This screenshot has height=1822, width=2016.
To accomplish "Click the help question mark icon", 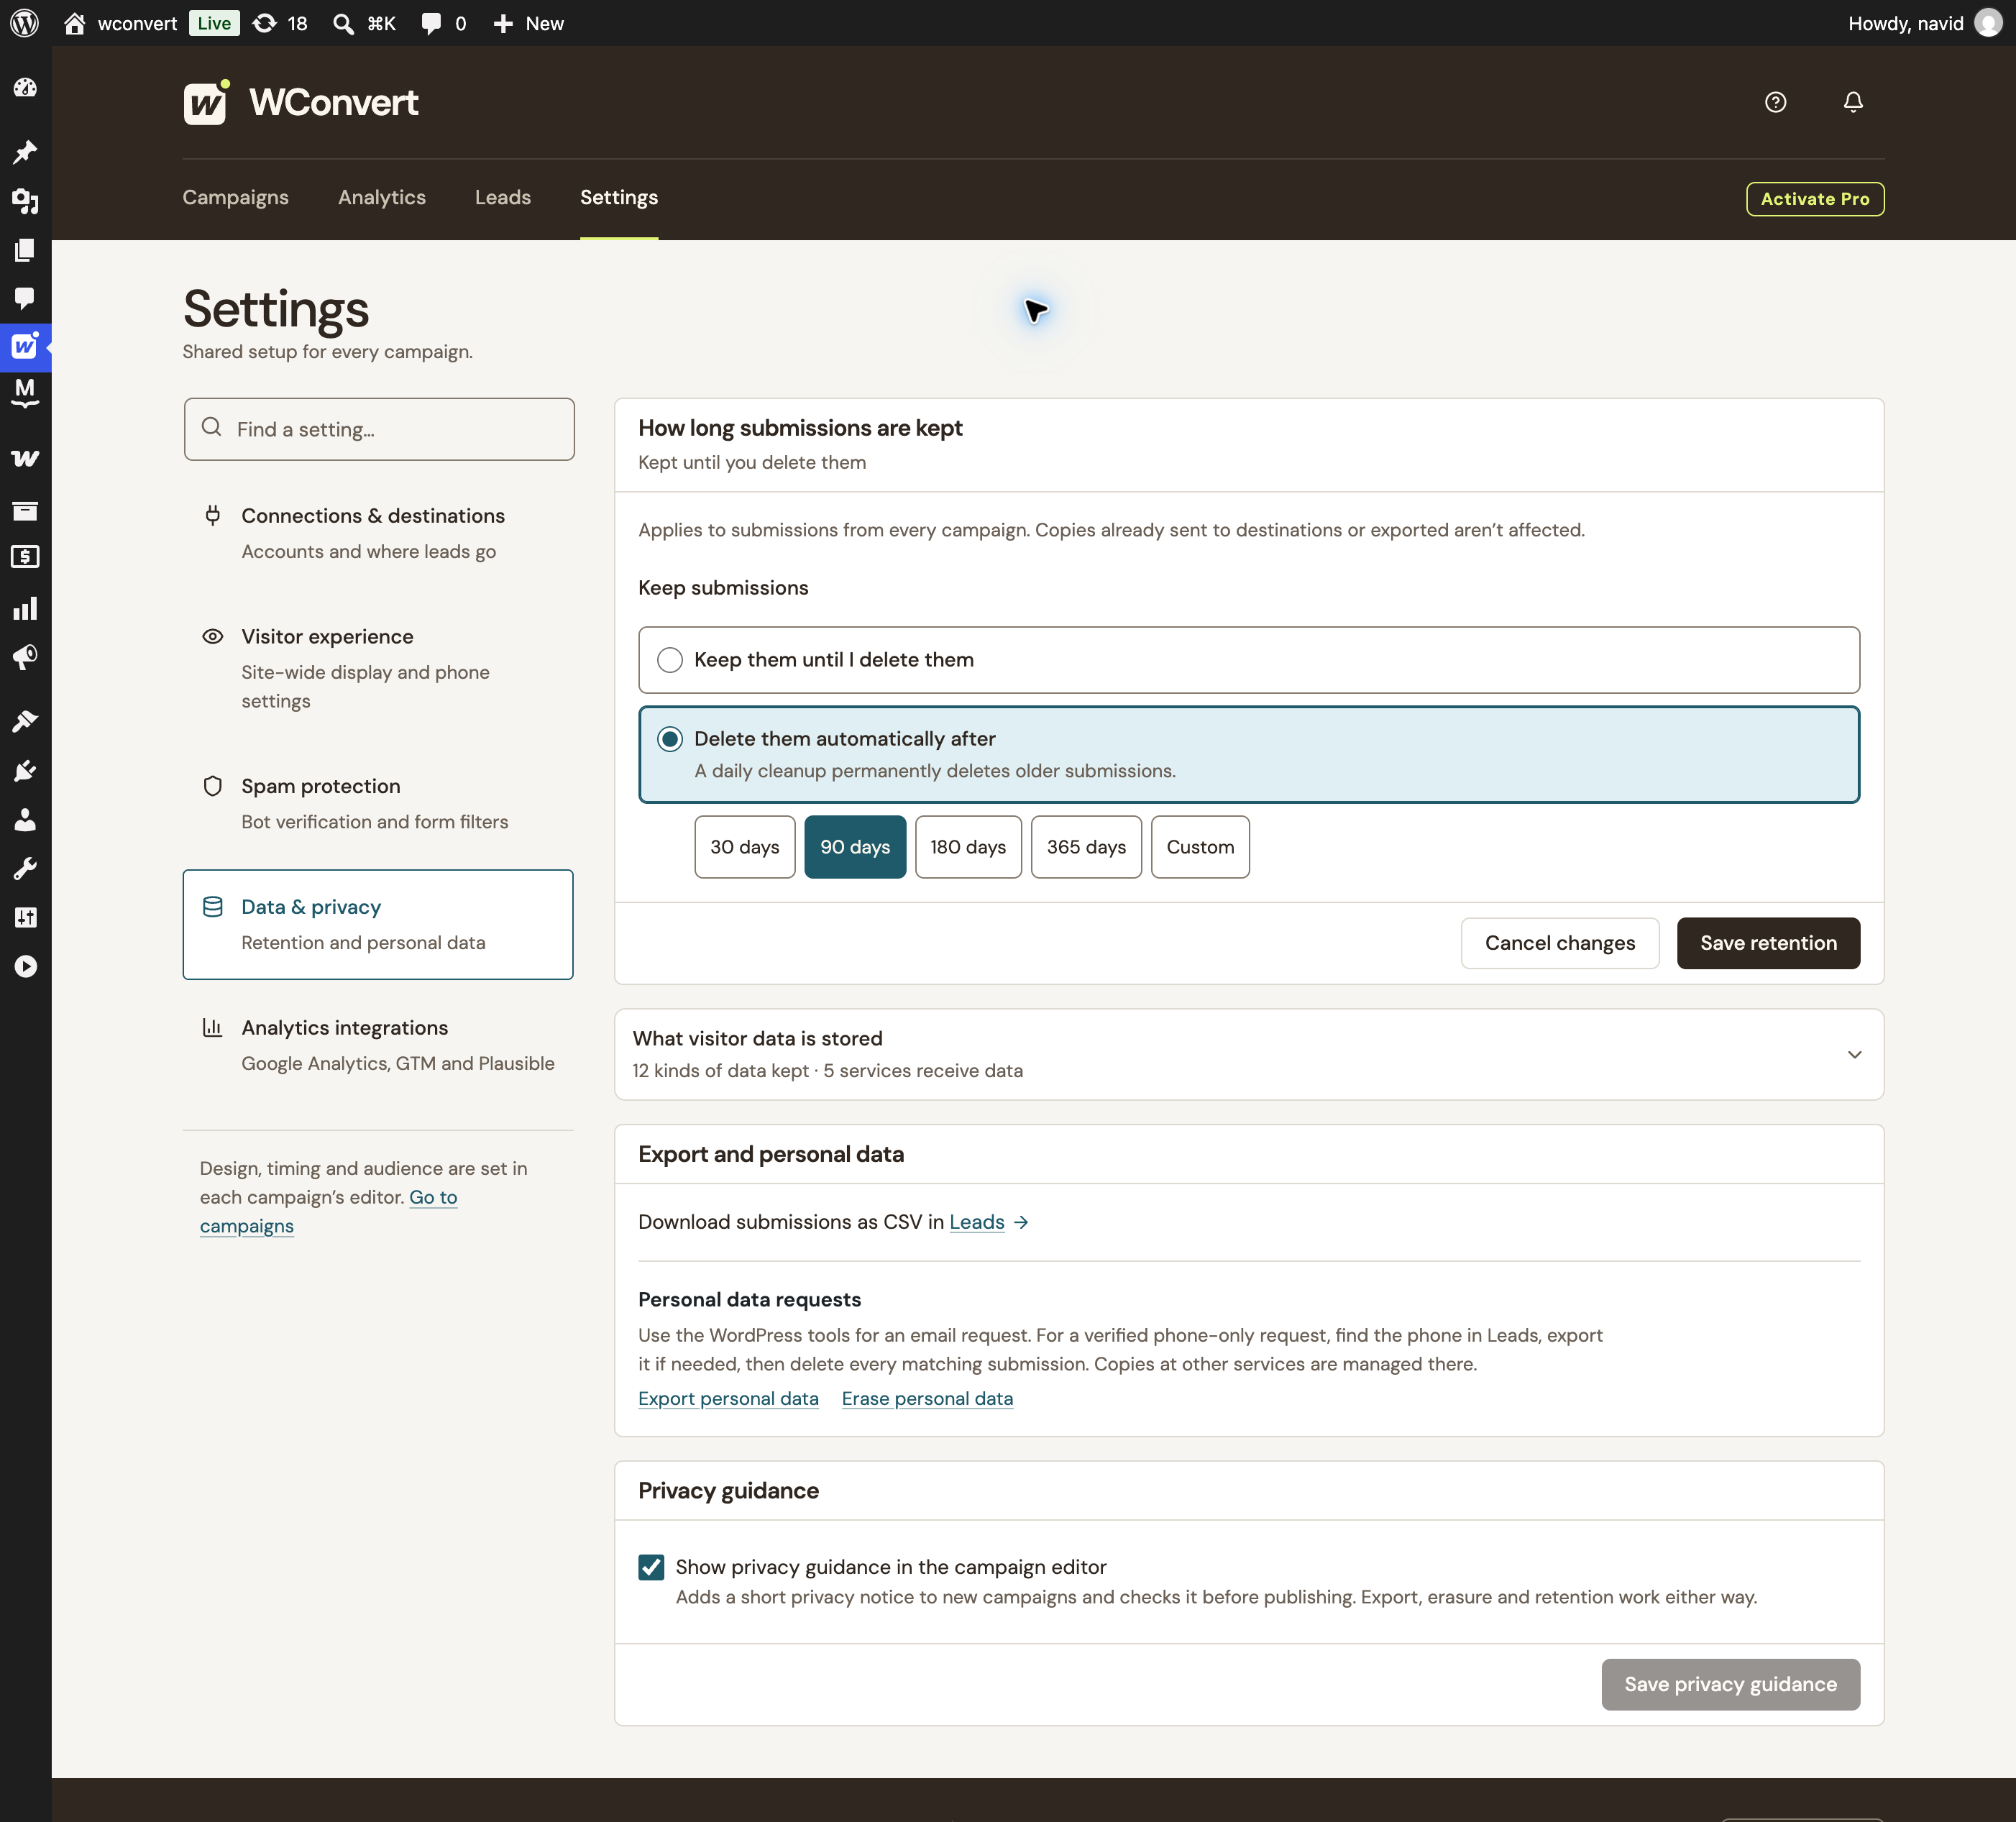I will pos(1775,102).
